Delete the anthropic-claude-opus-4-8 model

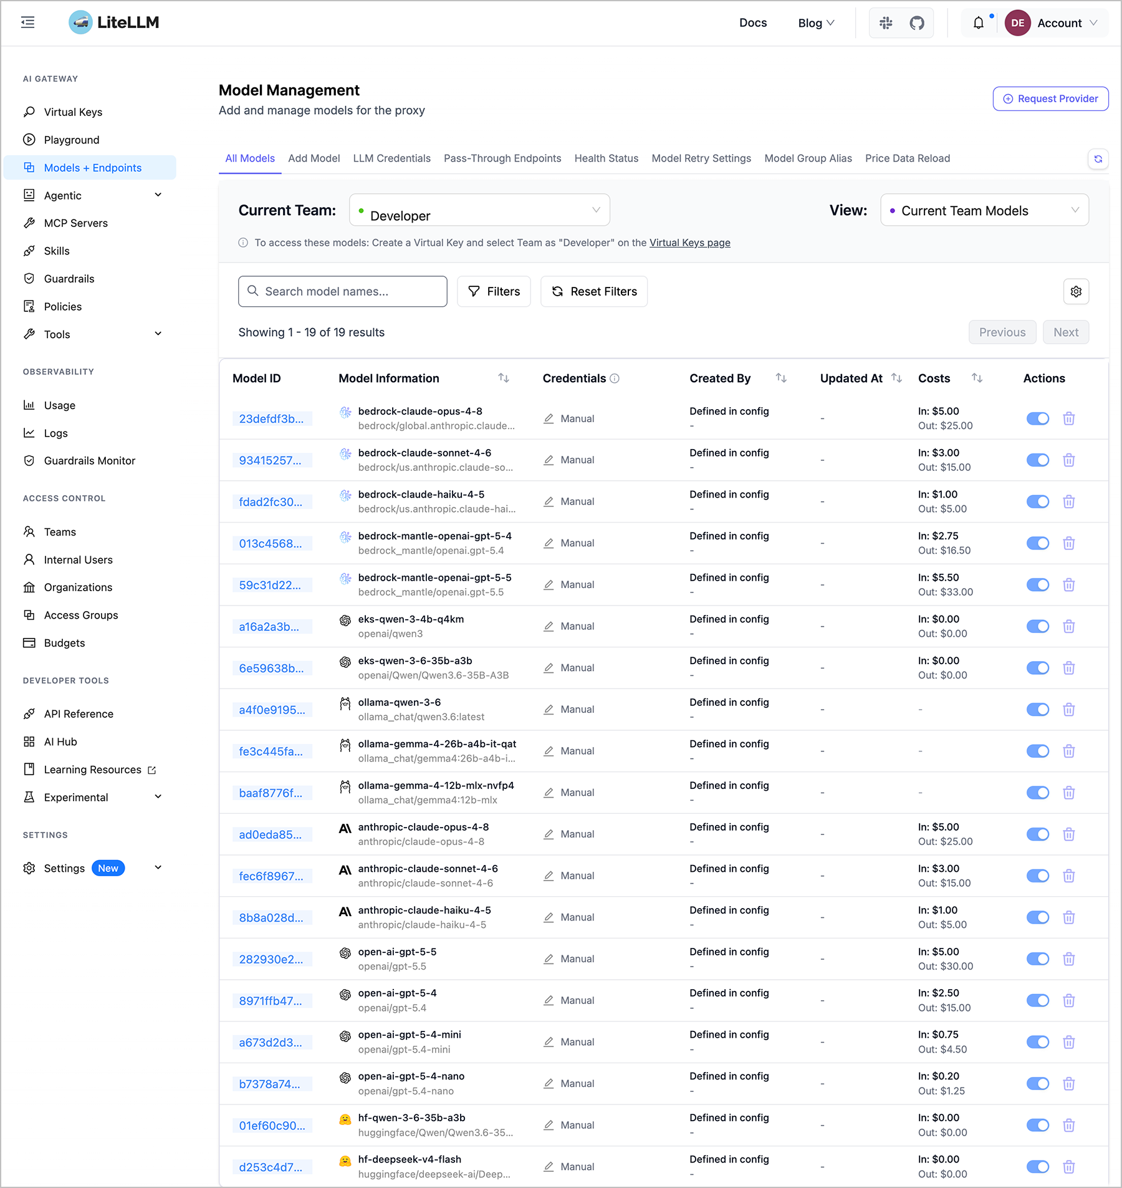click(1068, 834)
